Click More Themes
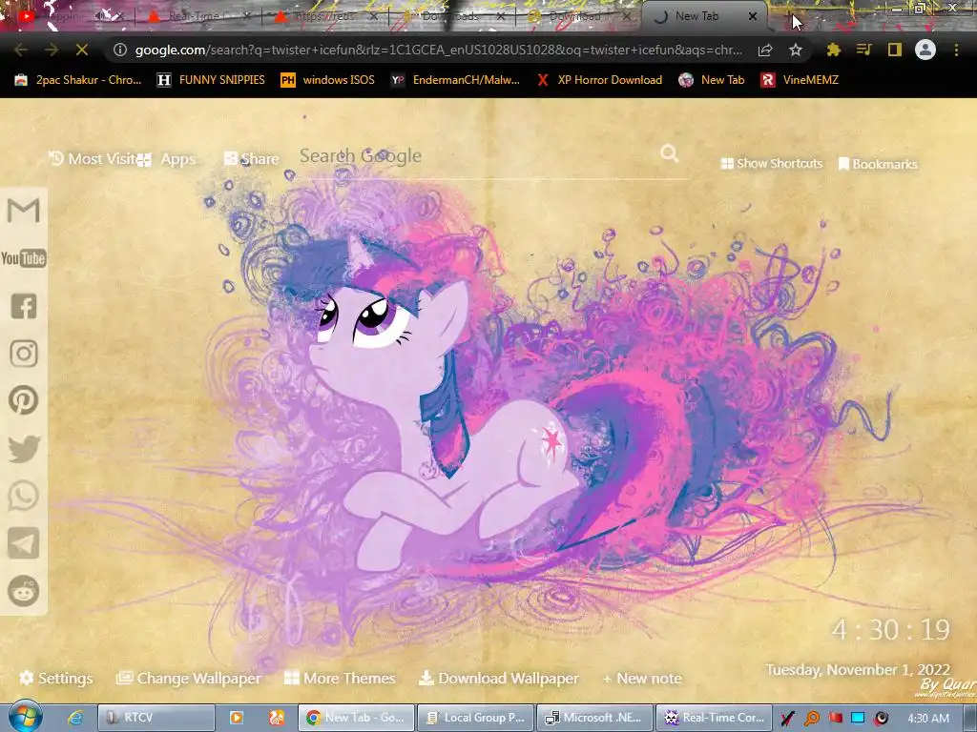 (340, 678)
